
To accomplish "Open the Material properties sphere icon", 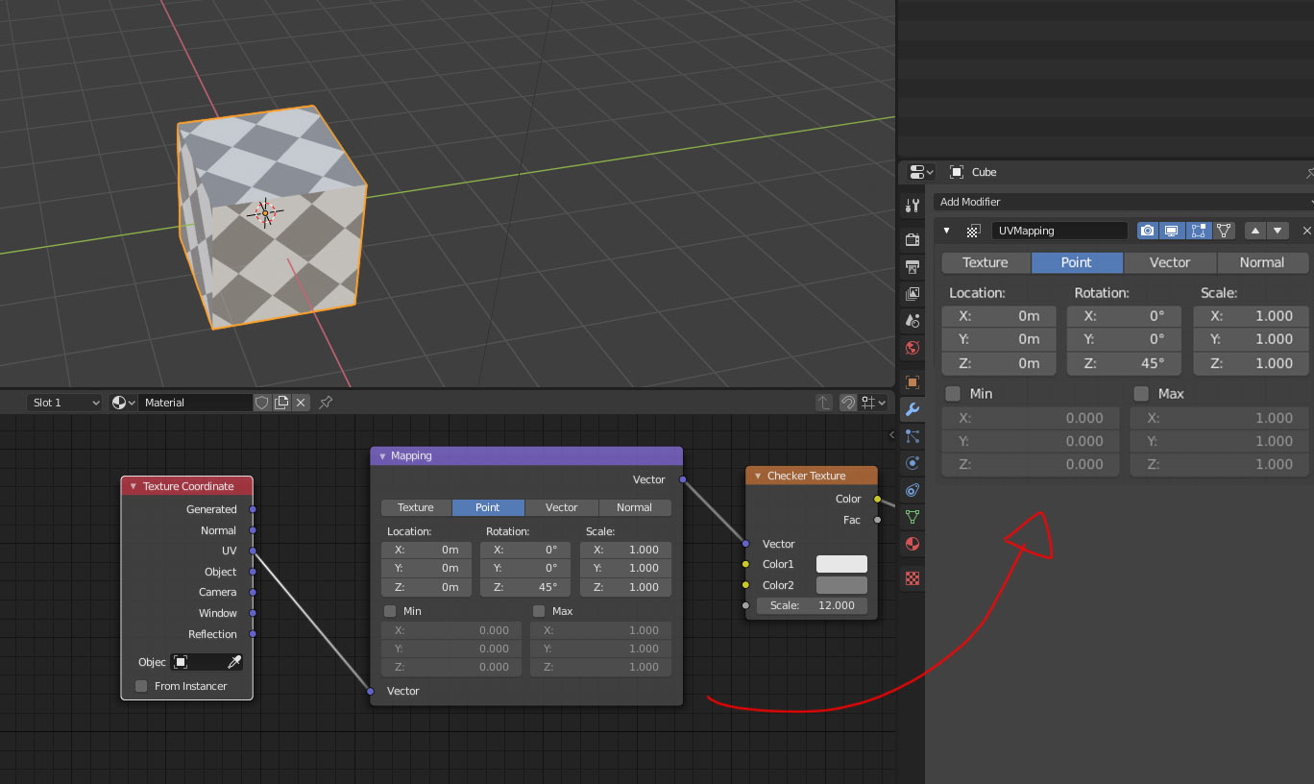I will tap(912, 544).
